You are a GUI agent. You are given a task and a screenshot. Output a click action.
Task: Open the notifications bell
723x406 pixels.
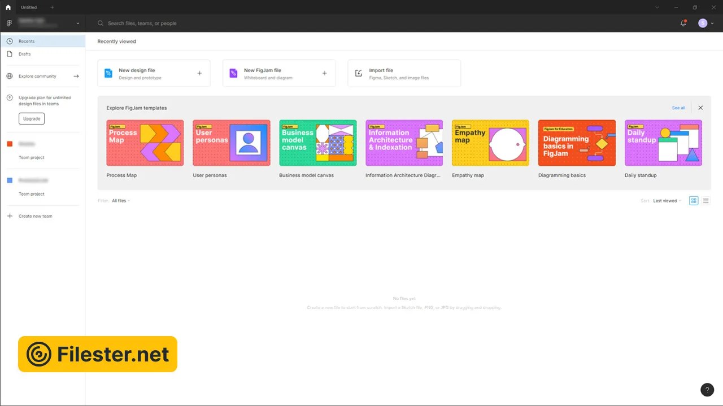click(x=683, y=23)
